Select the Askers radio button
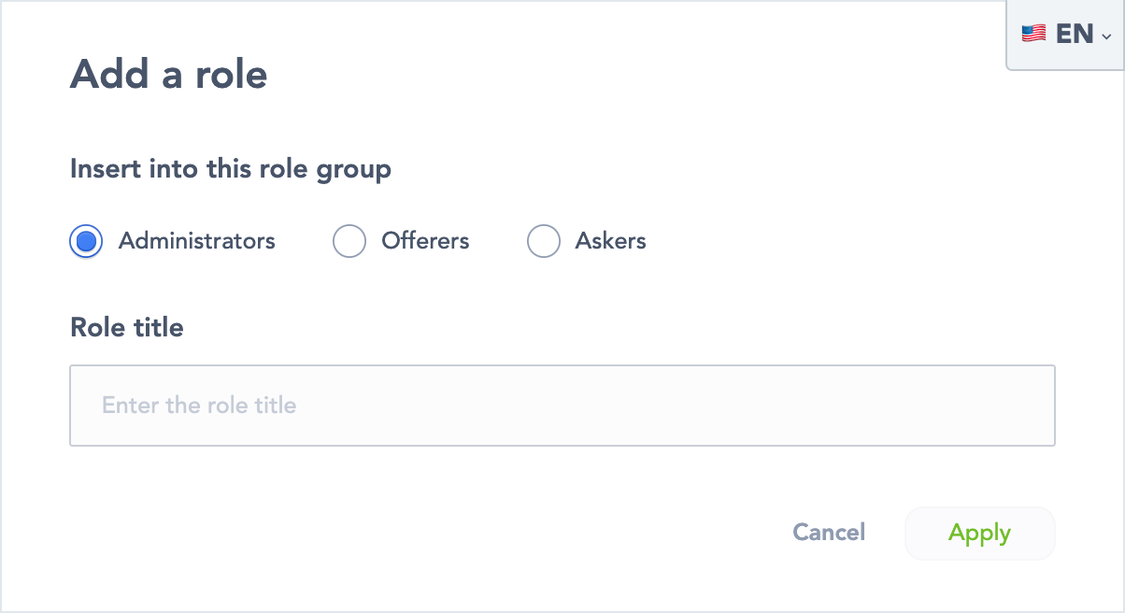This screenshot has height=613, width=1125. [544, 241]
